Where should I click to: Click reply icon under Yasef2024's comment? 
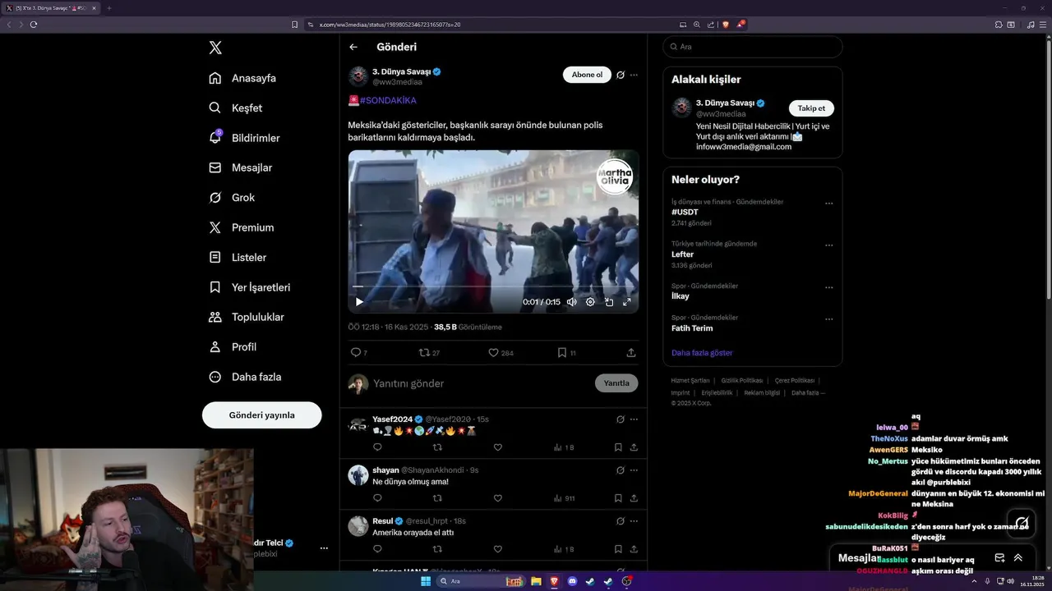pos(377,447)
